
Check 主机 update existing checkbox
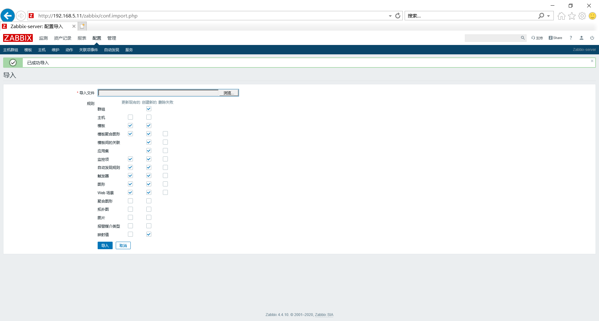coord(130,117)
